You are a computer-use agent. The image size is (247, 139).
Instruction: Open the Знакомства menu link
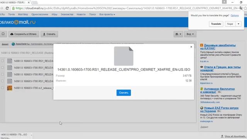pos(67,14)
